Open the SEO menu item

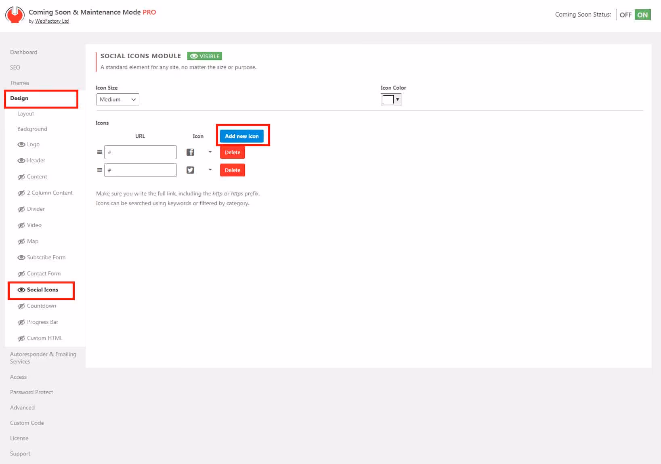15,67
